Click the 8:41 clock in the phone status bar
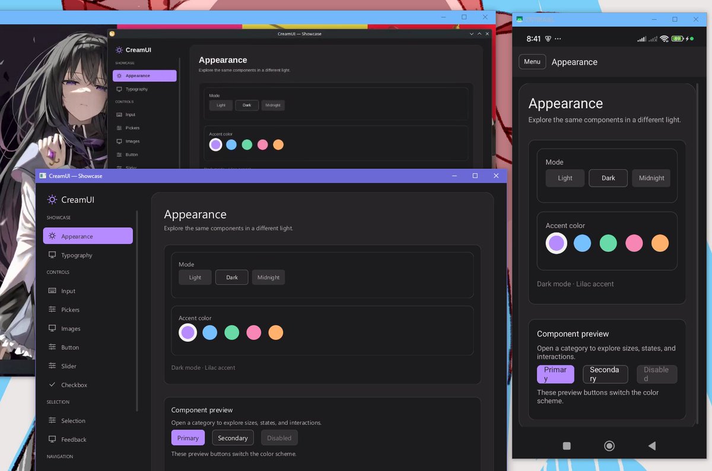 click(533, 39)
